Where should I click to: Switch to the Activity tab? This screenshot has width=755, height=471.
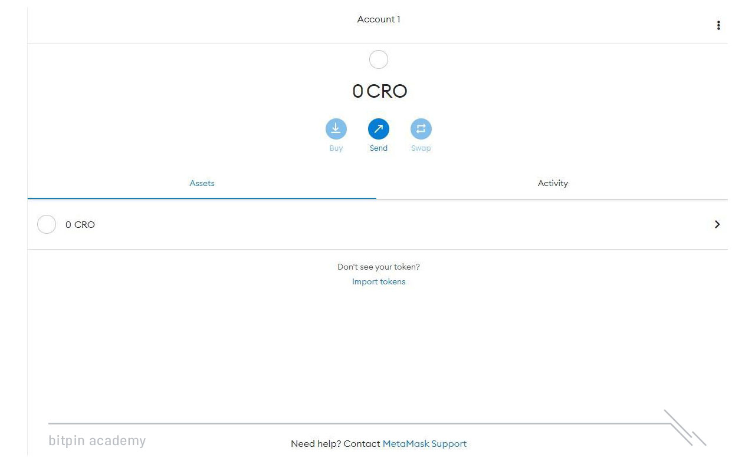(553, 183)
